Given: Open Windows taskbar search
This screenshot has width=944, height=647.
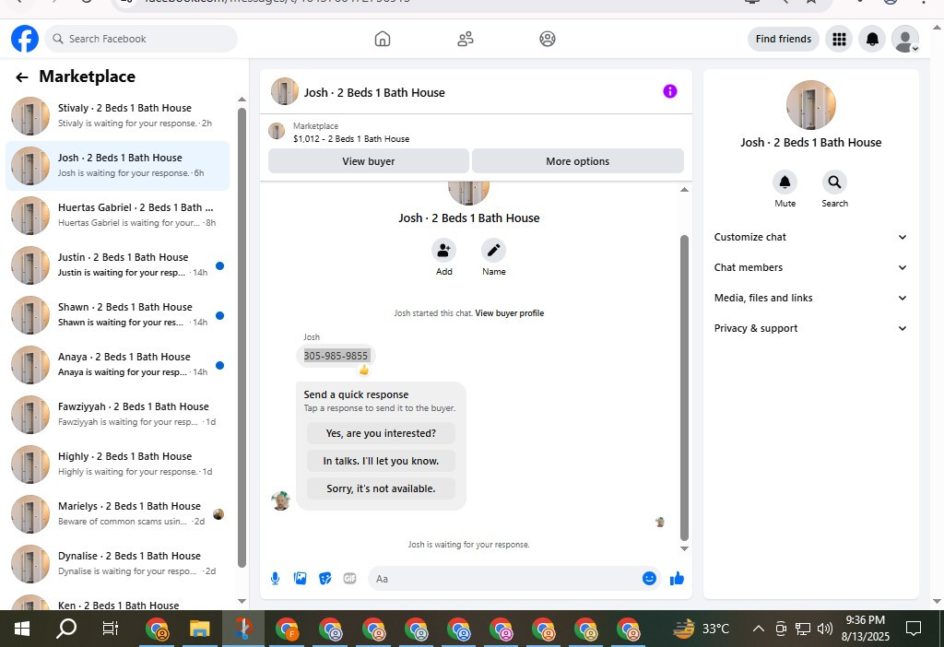Looking at the screenshot, I should coord(66,629).
